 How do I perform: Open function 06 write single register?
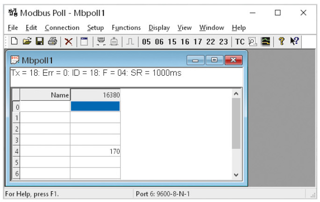[159, 42]
